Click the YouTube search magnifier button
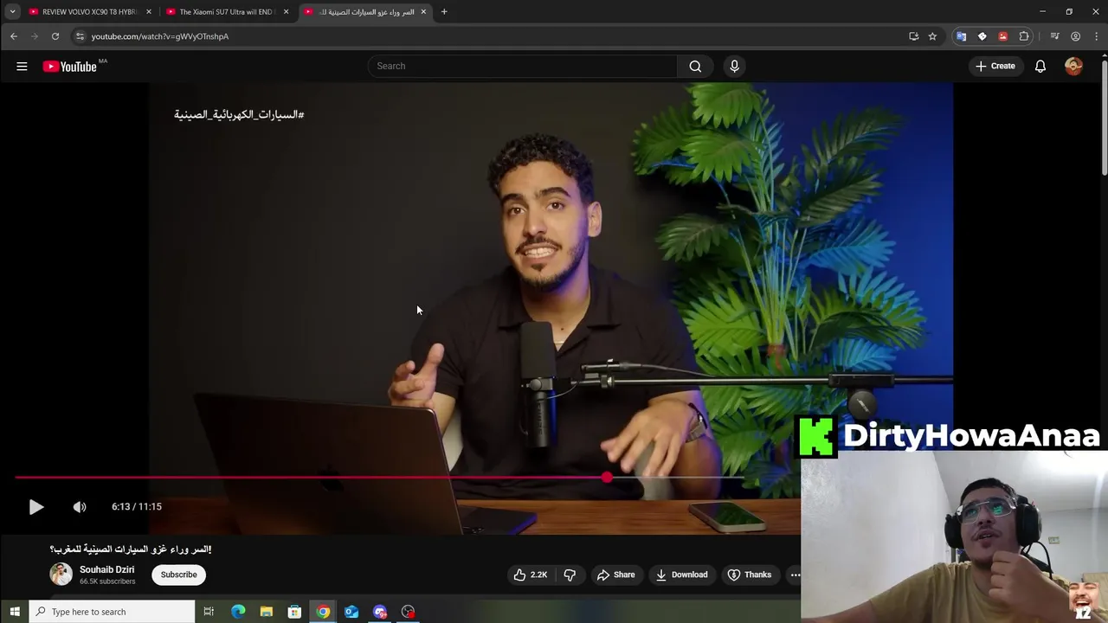Viewport: 1108px width, 623px height. pos(695,66)
